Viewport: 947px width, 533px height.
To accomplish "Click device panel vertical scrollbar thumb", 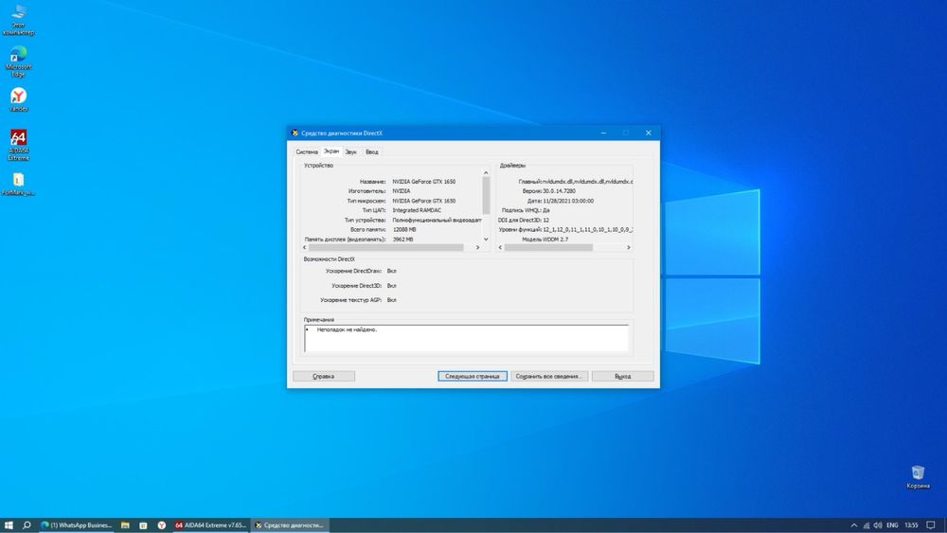I will (486, 196).
